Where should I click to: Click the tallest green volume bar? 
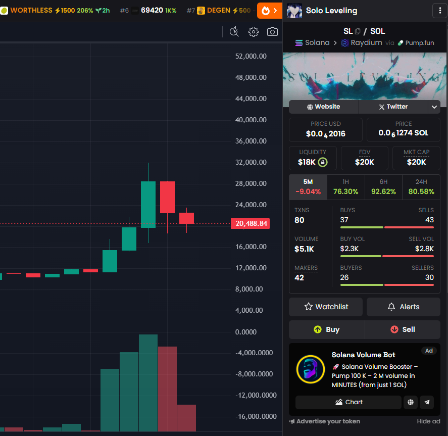[x=148, y=383]
